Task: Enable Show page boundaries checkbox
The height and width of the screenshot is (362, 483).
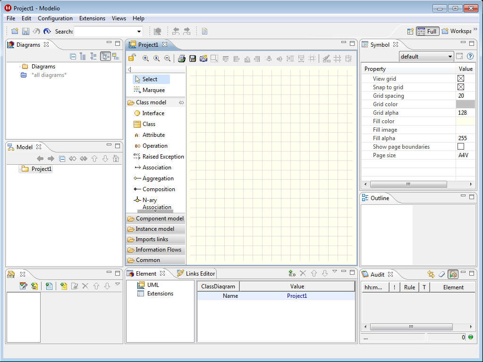Action: point(461,147)
